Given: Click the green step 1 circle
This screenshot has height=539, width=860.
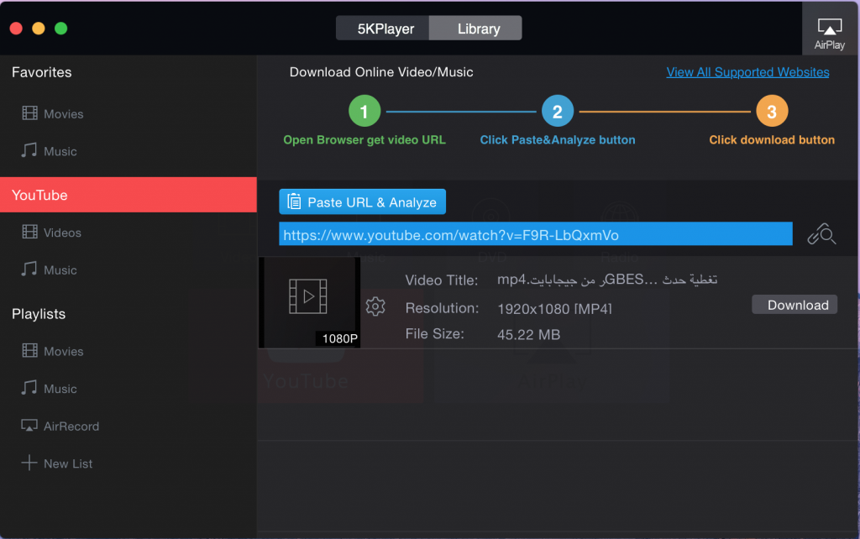Looking at the screenshot, I should pyautogui.click(x=364, y=111).
